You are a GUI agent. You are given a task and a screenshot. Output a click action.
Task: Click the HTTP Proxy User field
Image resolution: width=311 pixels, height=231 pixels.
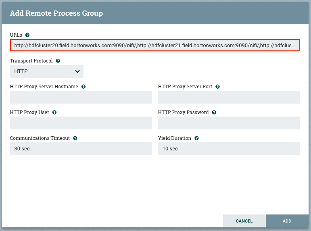coord(81,123)
